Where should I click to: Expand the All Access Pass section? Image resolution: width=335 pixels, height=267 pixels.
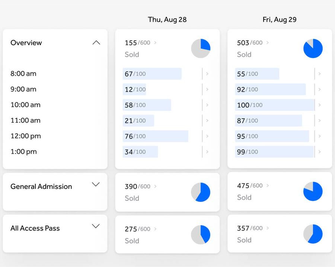click(x=96, y=226)
